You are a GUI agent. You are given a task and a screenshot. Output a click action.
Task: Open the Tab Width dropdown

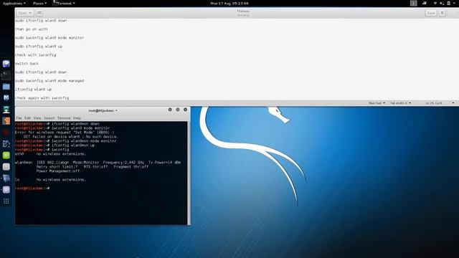coord(400,103)
